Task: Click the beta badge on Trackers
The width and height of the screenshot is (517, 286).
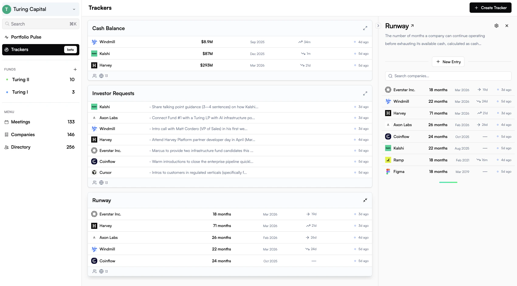Action: pyautogui.click(x=71, y=50)
